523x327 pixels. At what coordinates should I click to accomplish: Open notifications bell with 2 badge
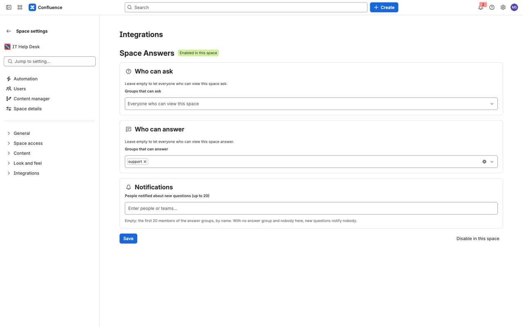point(481,7)
